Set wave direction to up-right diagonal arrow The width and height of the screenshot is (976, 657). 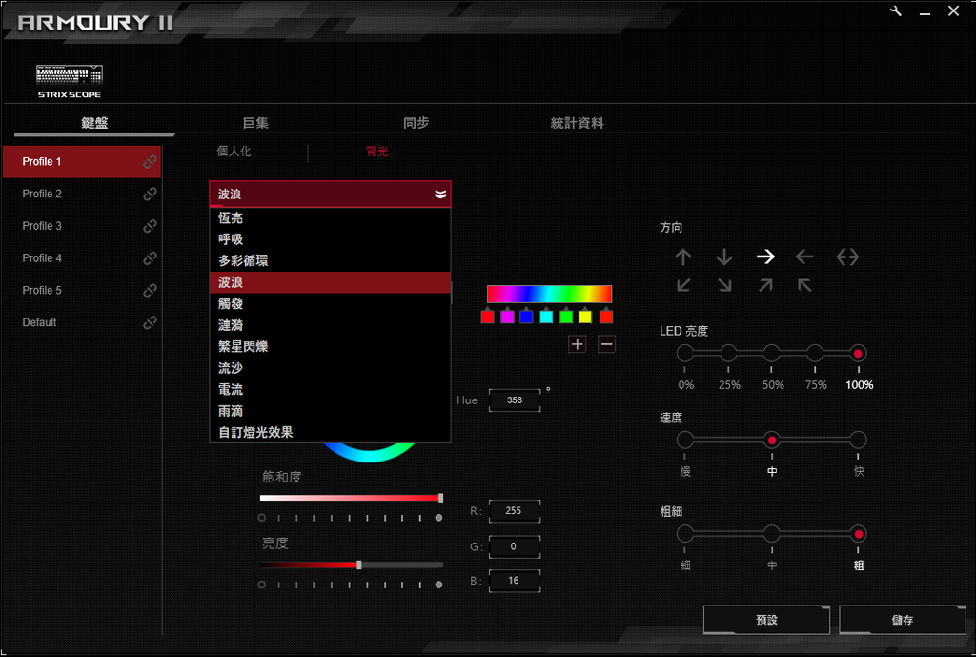click(x=765, y=285)
